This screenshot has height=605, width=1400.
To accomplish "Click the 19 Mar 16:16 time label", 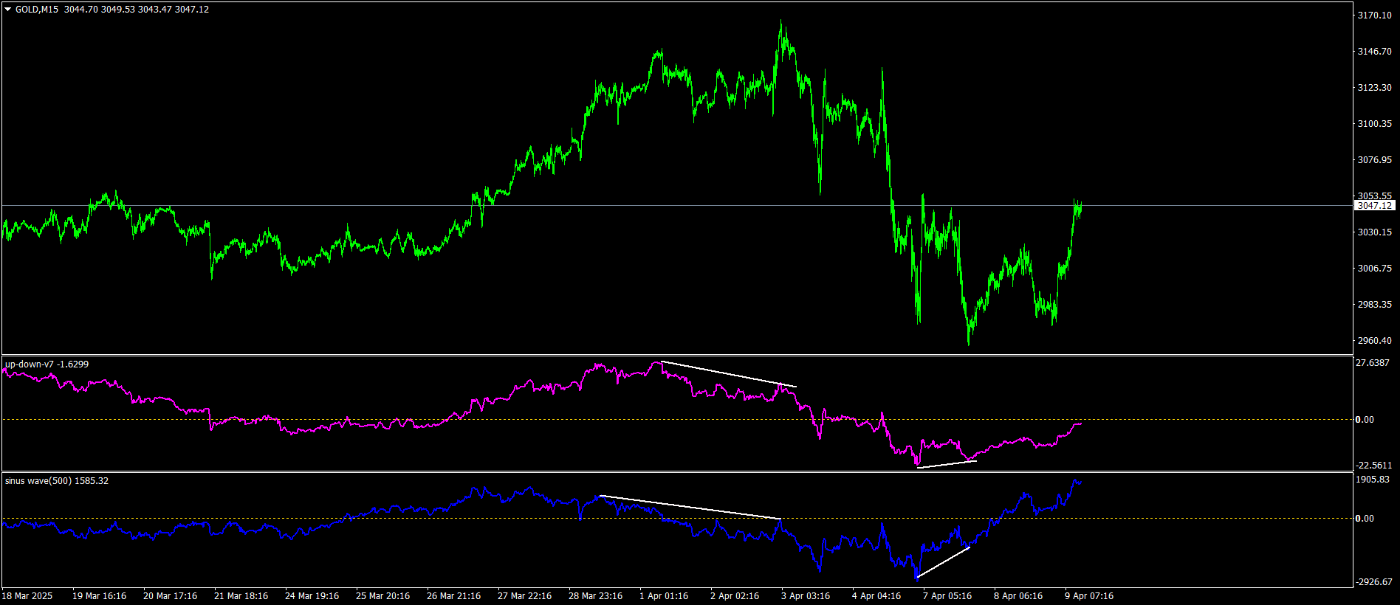I will pos(99,596).
